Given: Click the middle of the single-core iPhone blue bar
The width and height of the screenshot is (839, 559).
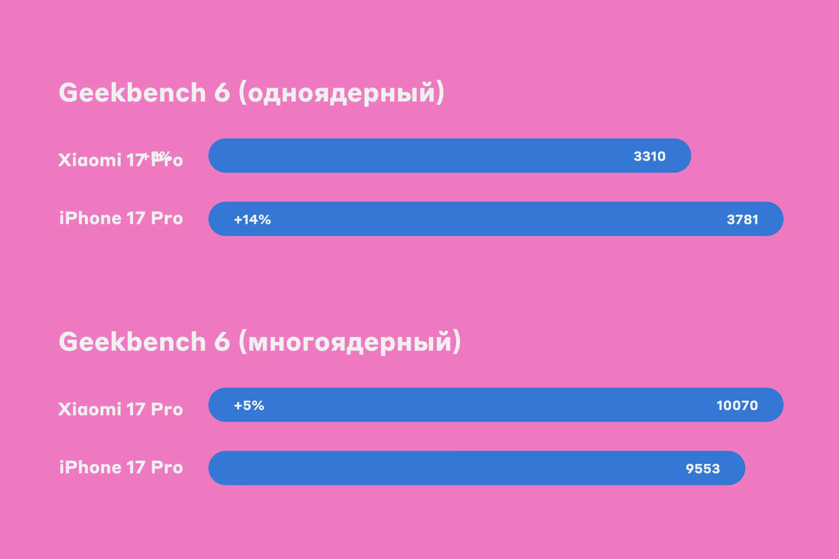Looking at the screenshot, I should point(496,219).
